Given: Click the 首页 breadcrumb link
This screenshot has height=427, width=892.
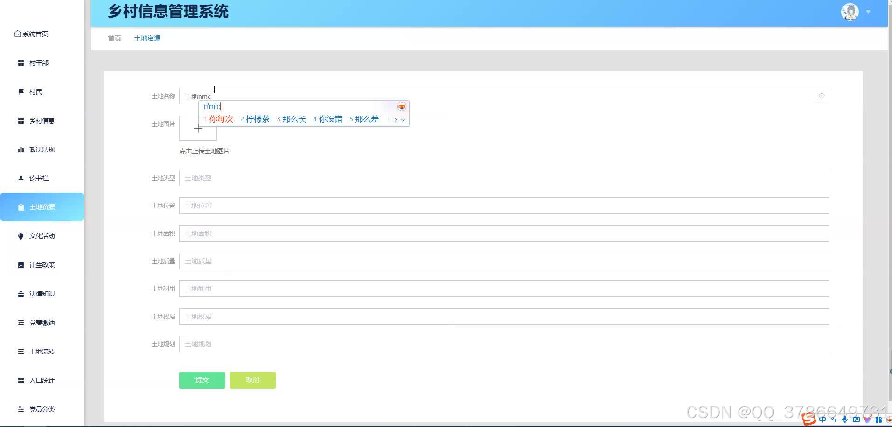Looking at the screenshot, I should (114, 38).
